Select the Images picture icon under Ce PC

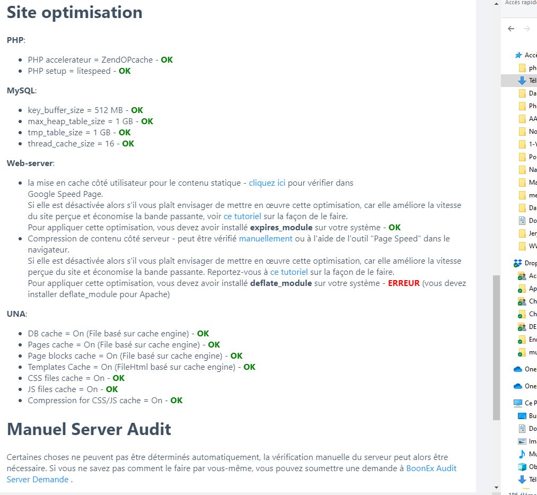click(522, 441)
